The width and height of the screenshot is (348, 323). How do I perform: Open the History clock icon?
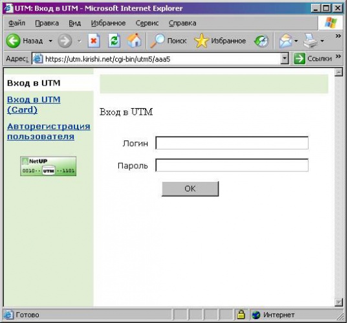point(261,41)
